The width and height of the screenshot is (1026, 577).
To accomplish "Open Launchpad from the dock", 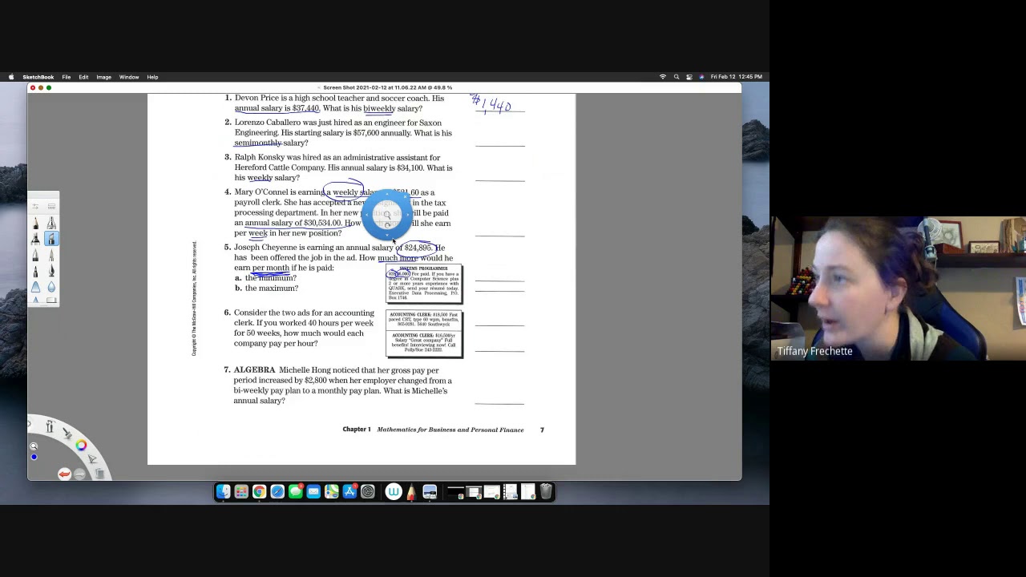I will coord(241,491).
